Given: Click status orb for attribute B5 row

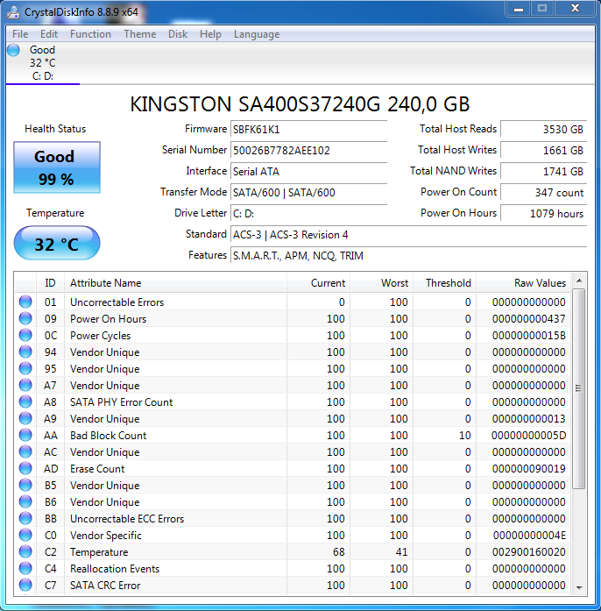Looking at the screenshot, I should [x=25, y=485].
